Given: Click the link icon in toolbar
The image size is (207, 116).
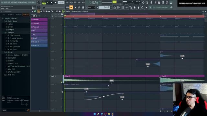Looking at the screenshot, I should (x=79, y=7).
